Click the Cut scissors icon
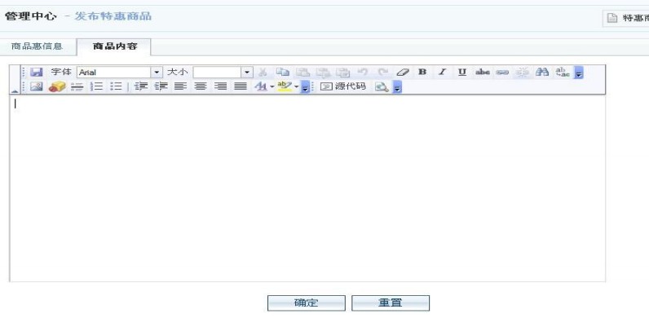 (262, 72)
